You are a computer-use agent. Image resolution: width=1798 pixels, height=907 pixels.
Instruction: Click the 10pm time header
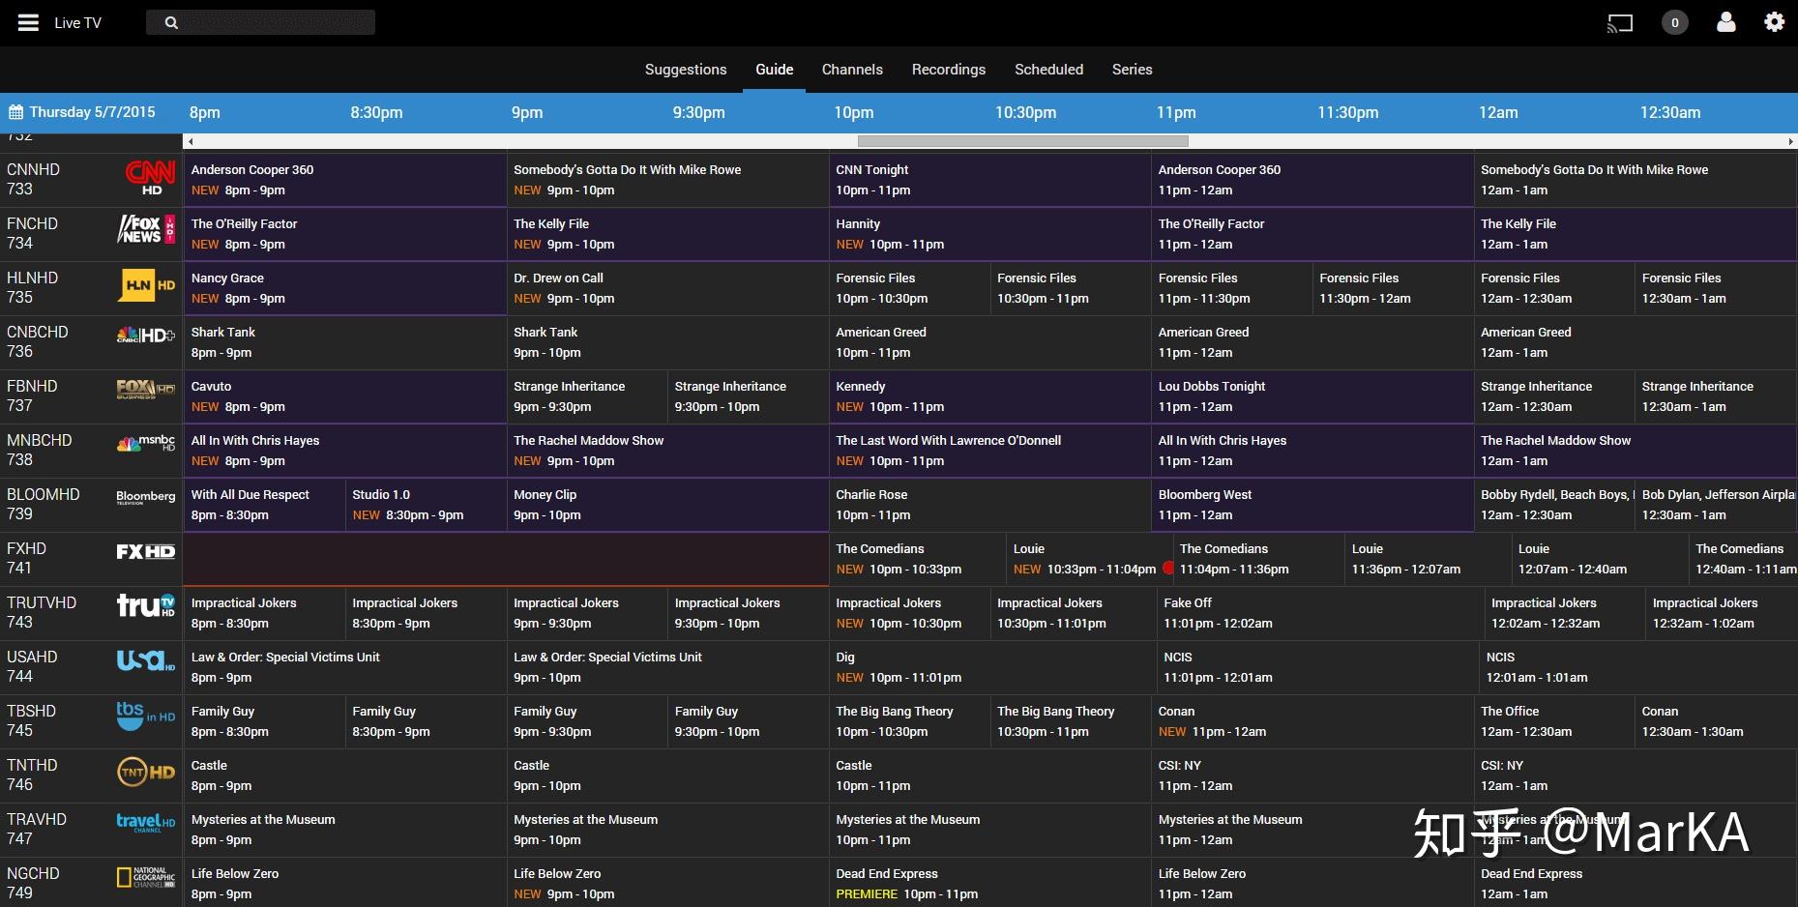pyautogui.click(x=854, y=112)
